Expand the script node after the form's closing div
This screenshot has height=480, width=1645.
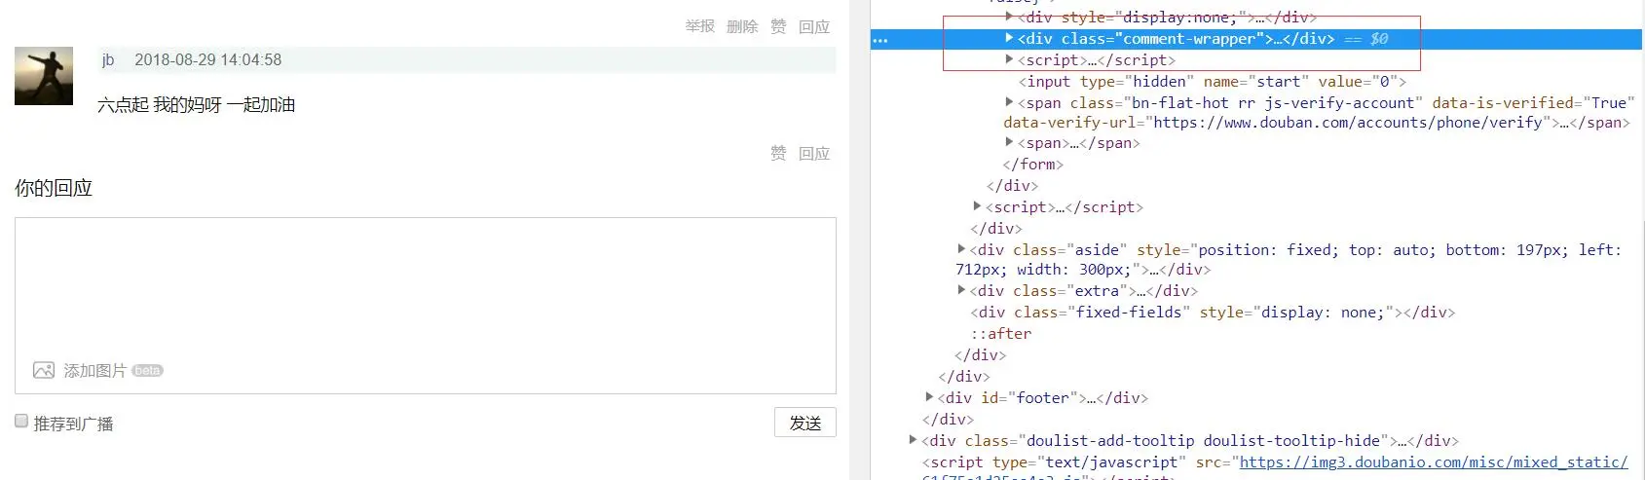[x=977, y=206]
